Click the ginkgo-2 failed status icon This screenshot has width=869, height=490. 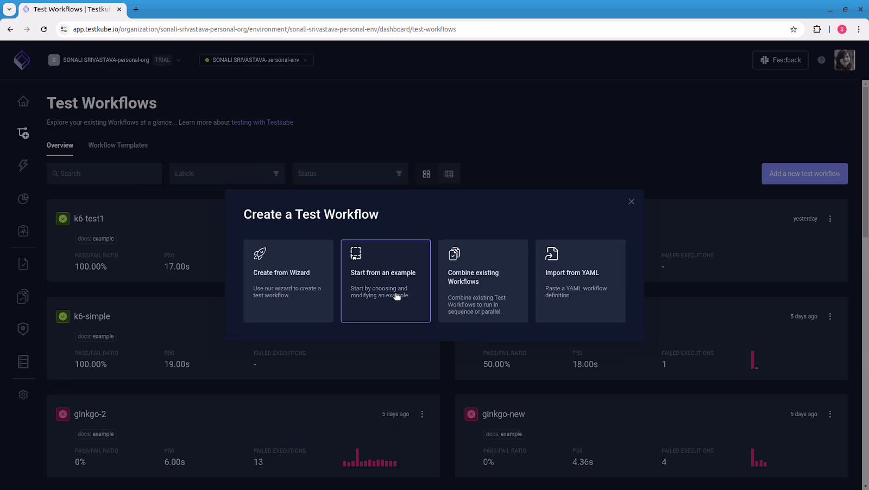(63, 414)
